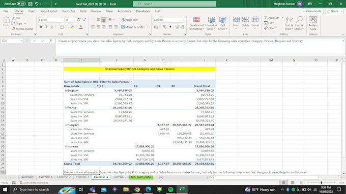Add a new sheet with plus button
346x194 pixels.
click(x=161, y=177)
